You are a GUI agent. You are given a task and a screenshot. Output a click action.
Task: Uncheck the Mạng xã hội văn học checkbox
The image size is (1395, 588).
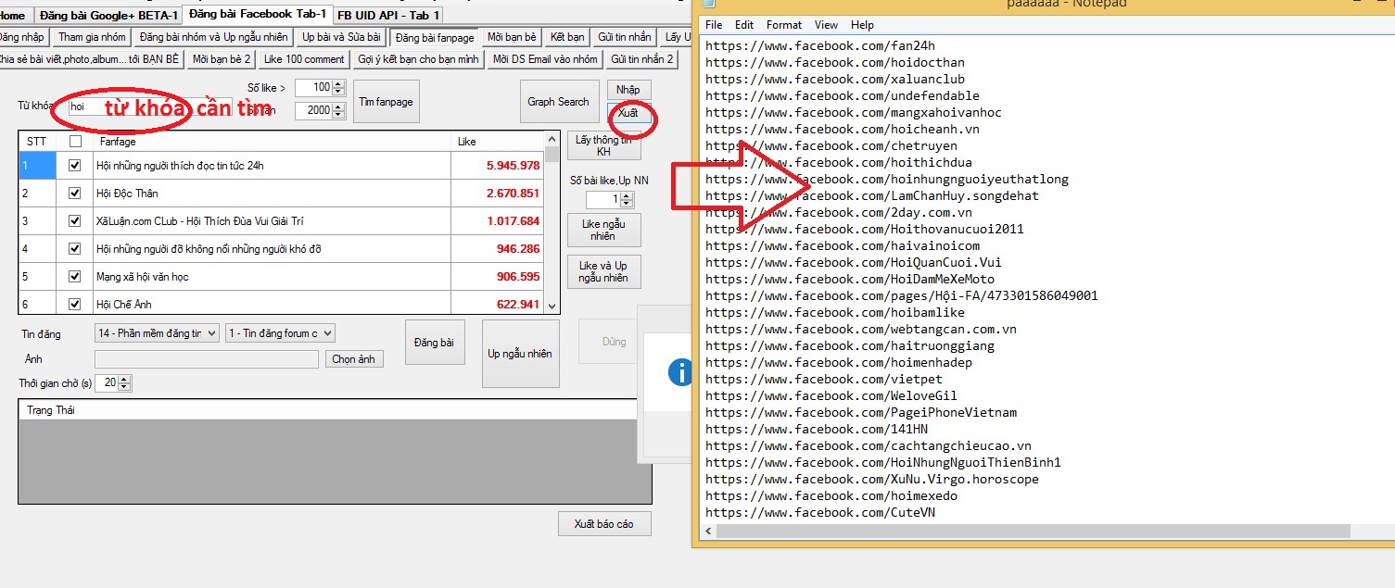tap(75, 277)
